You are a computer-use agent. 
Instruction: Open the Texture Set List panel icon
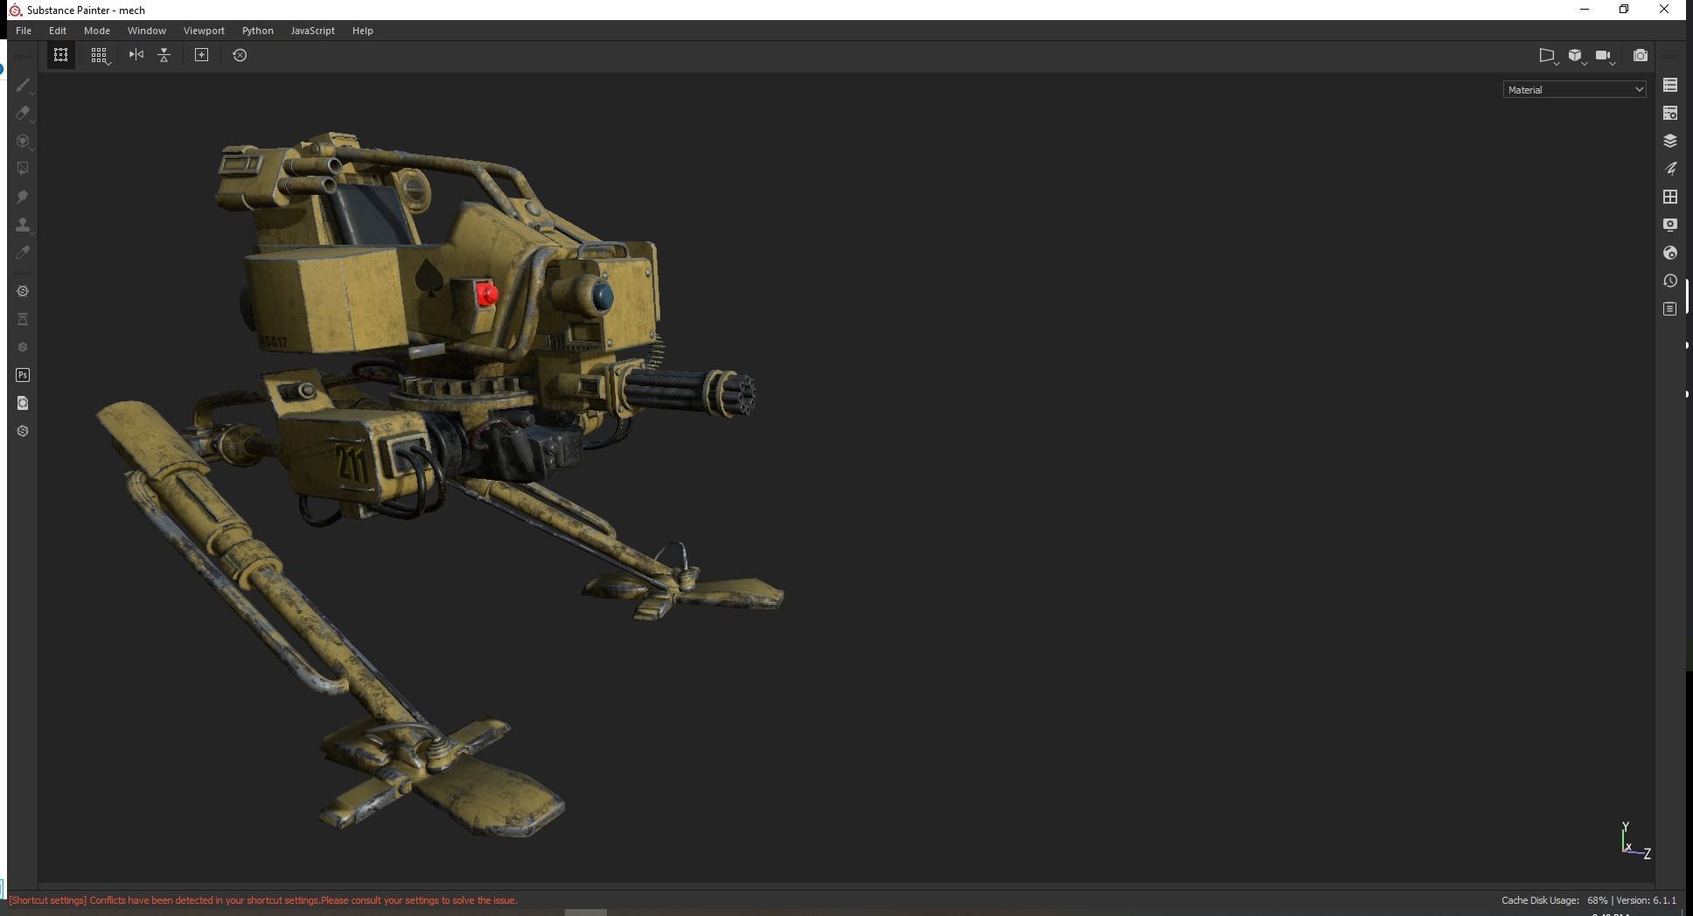(x=1670, y=85)
